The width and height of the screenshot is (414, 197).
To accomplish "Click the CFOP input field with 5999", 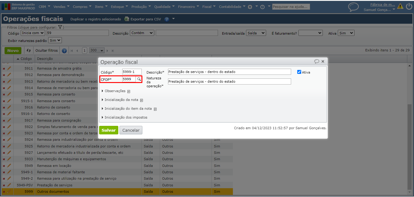I will 129,79.
